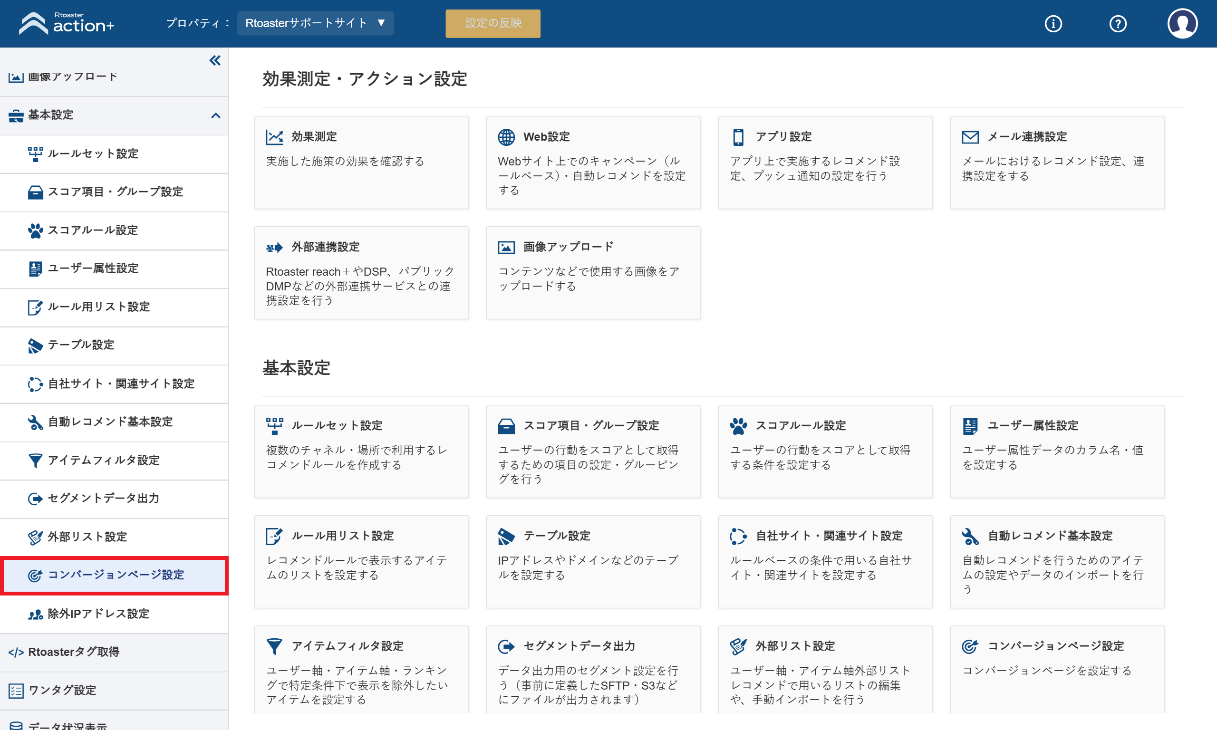1217x730 pixels.
Task: Select ルールセット設定 in the sidebar
Action: [x=114, y=154]
